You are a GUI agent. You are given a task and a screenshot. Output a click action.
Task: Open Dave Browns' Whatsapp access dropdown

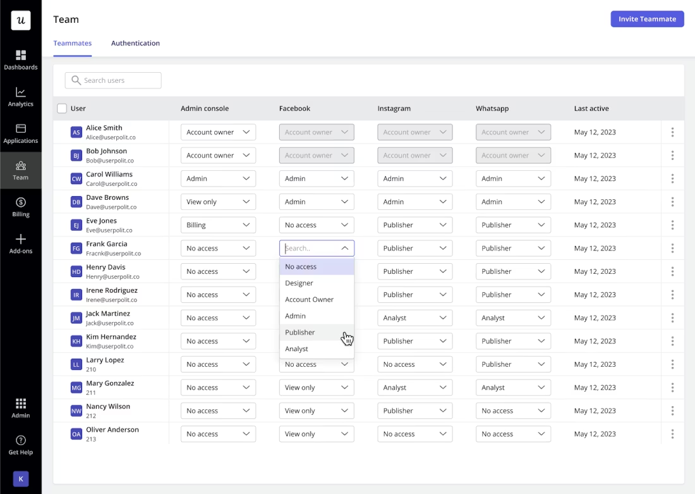point(513,201)
